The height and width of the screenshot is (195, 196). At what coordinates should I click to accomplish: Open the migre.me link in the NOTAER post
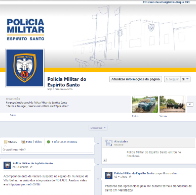(x=24, y=184)
